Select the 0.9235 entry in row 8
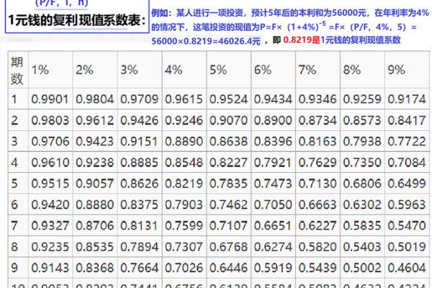 (50, 247)
